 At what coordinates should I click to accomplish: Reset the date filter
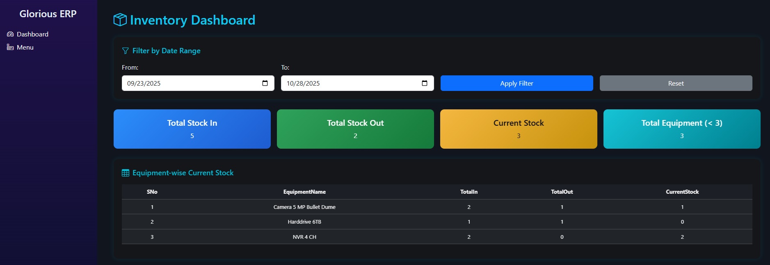(676, 83)
